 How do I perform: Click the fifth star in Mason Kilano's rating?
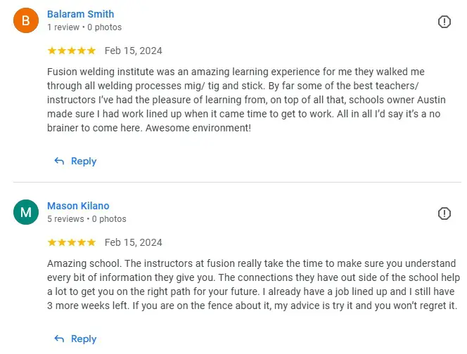(91, 242)
